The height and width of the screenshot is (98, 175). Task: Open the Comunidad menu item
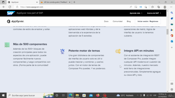point(118,21)
